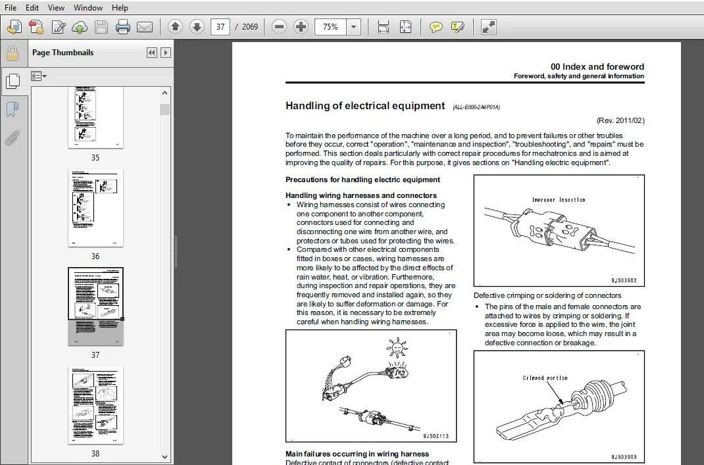Click the page number field showing 37

220,27
